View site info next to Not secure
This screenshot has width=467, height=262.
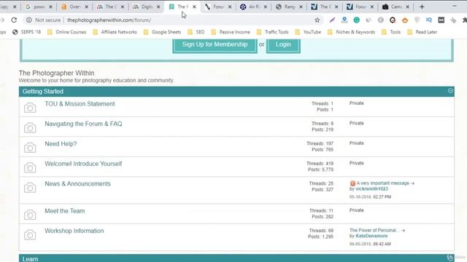[x=29, y=20]
